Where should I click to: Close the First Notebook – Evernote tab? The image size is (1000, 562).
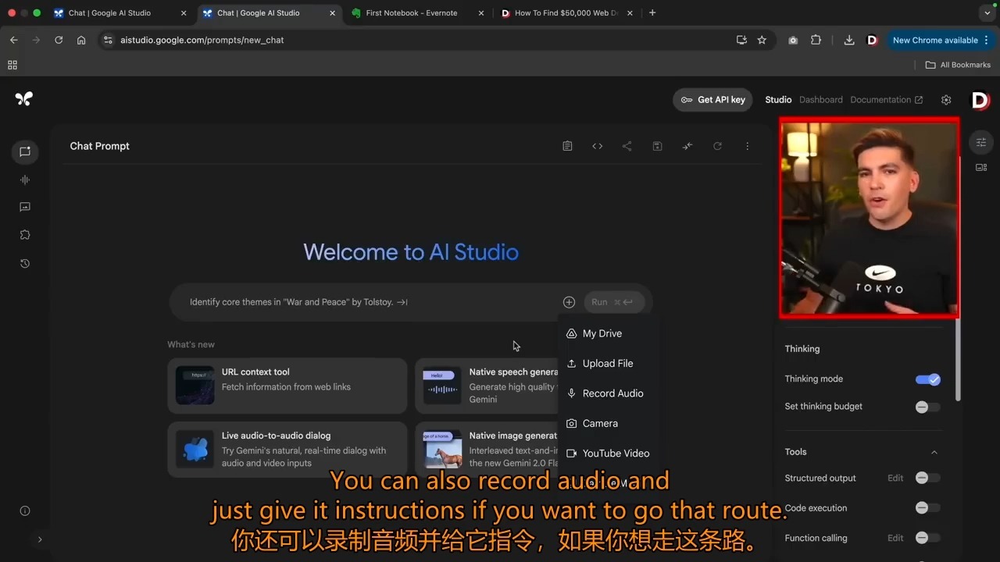point(481,13)
